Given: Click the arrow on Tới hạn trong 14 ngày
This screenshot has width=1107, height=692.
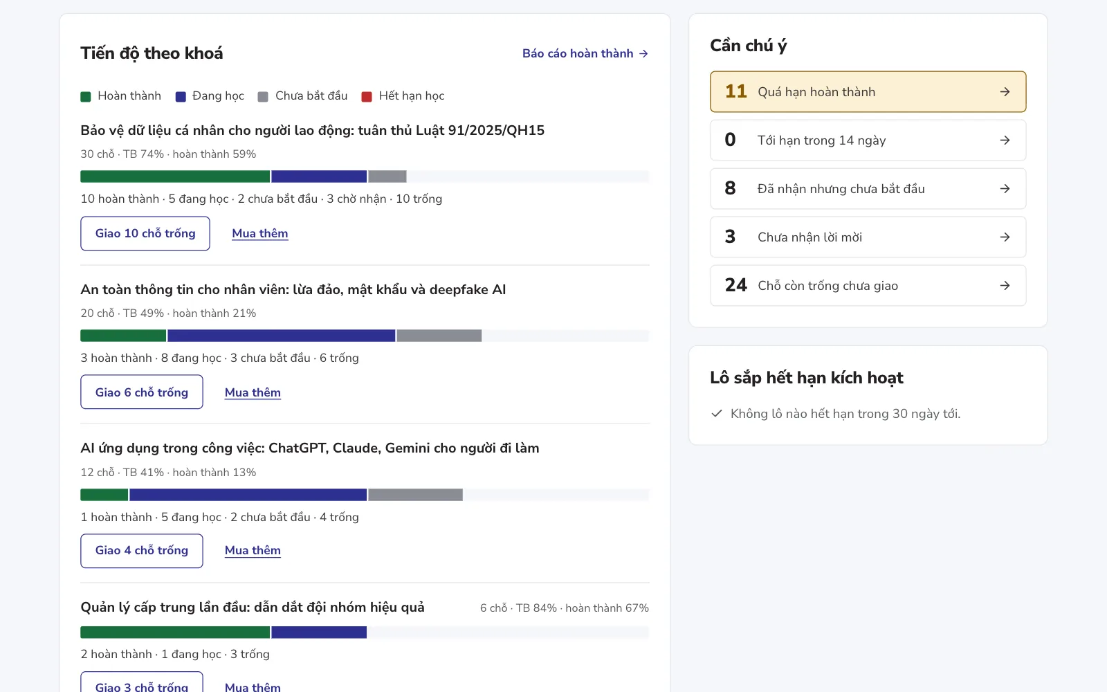Looking at the screenshot, I should coord(1005,140).
